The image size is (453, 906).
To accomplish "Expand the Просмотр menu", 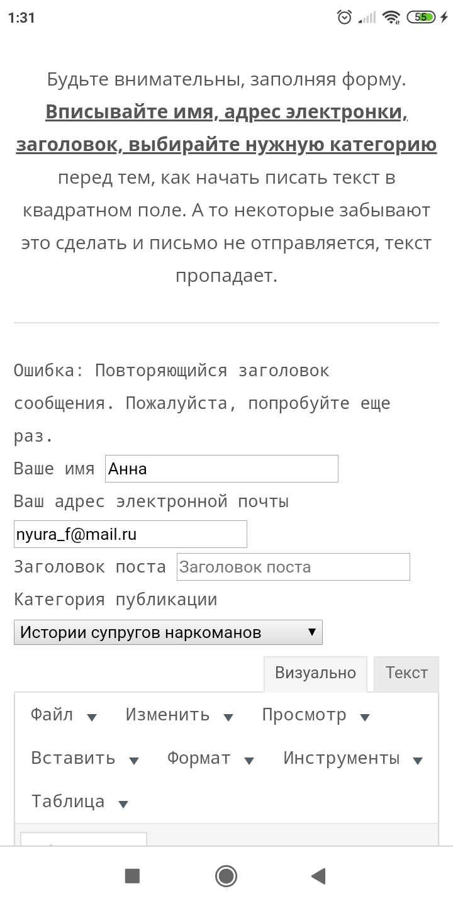I will [315, 715].
